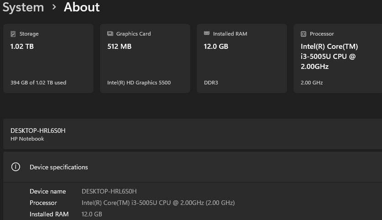Image resolution: width=382 pixels, height=220 pixels.
Task: Select the DESKTOP-HRL6S0H name above HP Notebook
Action: point(38,131)
